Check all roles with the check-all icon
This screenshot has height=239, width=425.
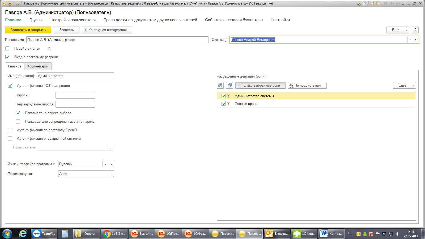pos(220,86)
